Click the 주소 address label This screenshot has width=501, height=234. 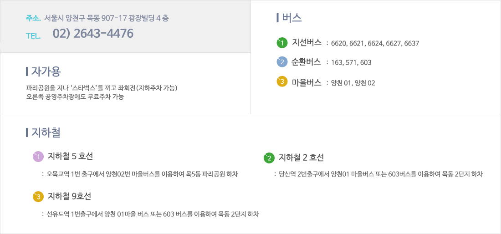coord(33,18)
